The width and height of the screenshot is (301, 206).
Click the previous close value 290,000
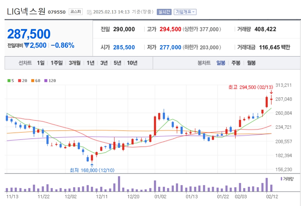[124, 29]
